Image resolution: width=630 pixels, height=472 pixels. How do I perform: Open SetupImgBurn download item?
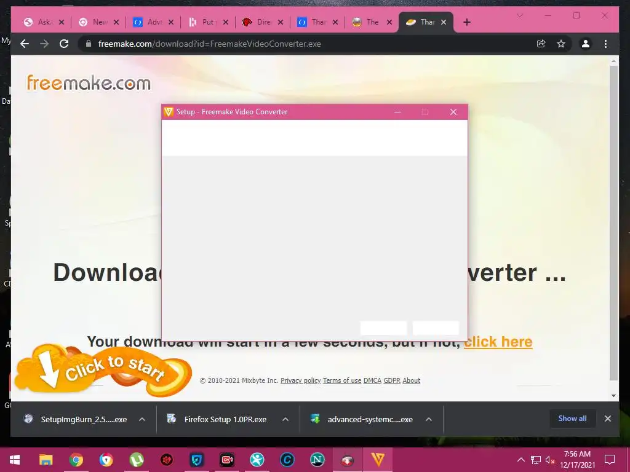click(x=76, y=419)
